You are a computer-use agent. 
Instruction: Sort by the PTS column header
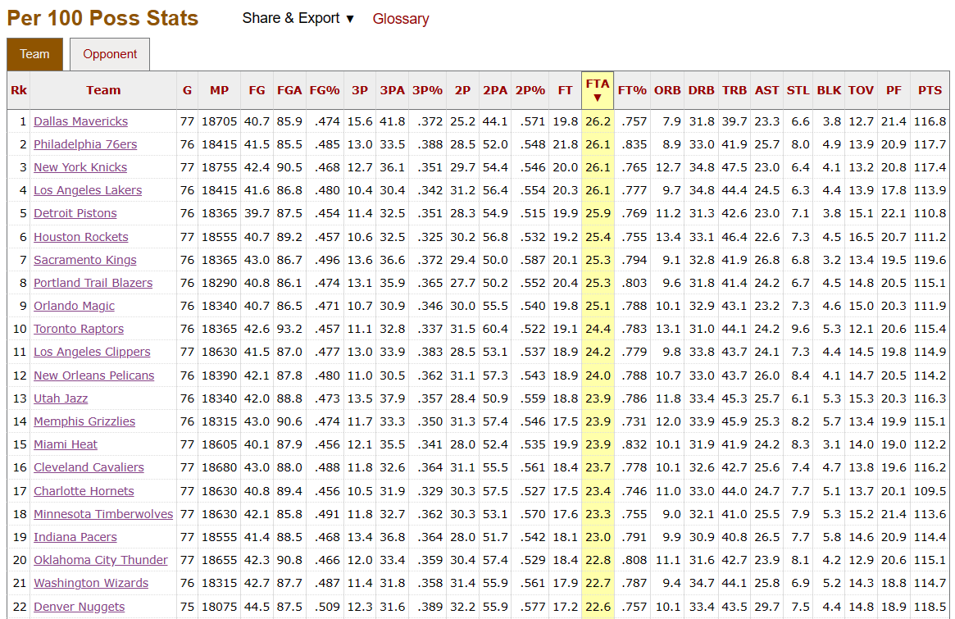930,90
